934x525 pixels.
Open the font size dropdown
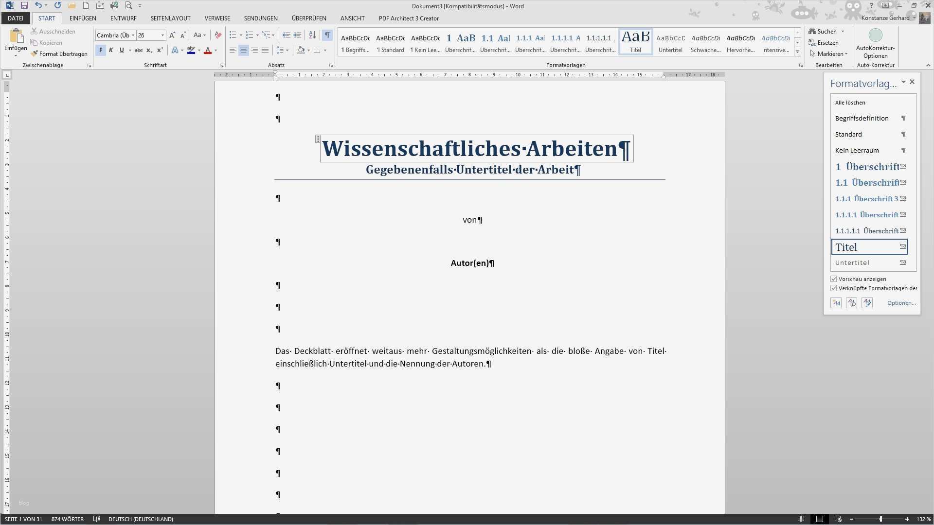162,35
